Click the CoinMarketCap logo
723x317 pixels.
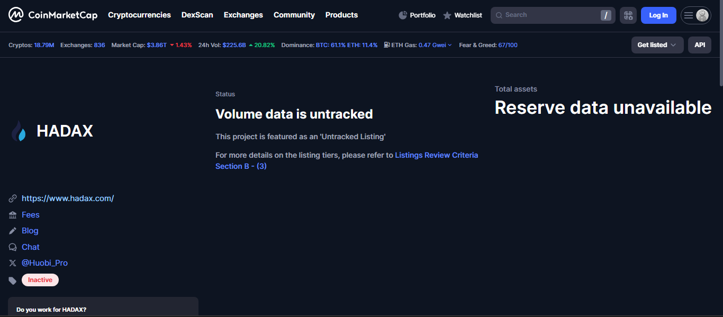(53, 15)
